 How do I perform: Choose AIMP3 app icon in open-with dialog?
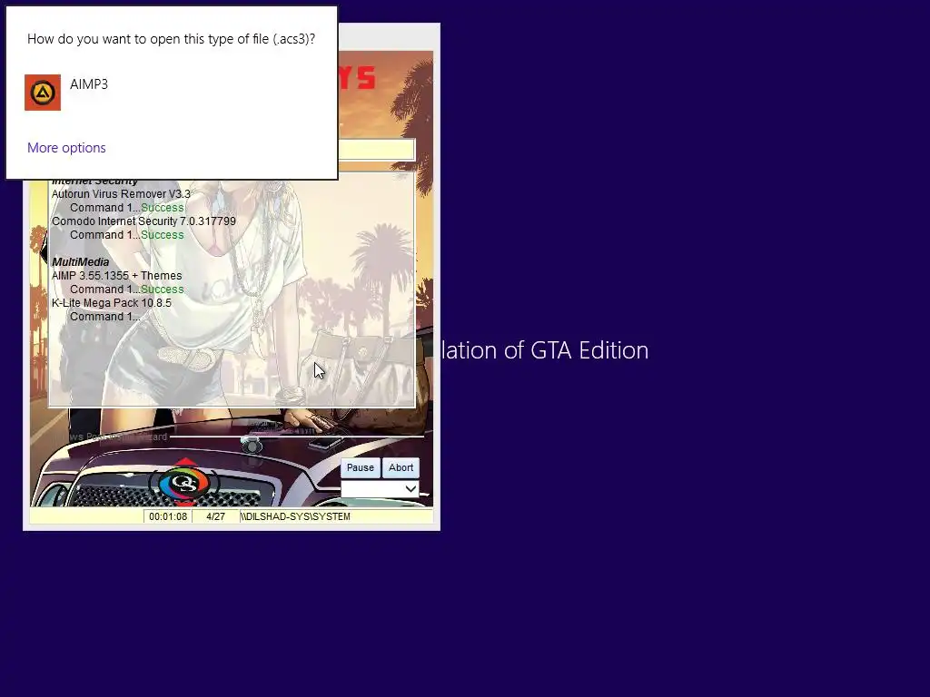pyautogui.click(x=43, y=93)
